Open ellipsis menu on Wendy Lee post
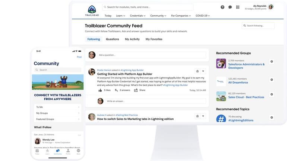The height and width of the screenshot is (161, 287). 79,135
